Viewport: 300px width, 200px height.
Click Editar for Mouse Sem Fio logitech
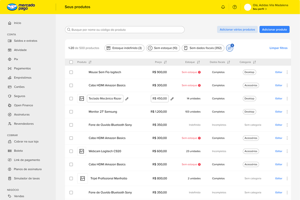(279, 72)
